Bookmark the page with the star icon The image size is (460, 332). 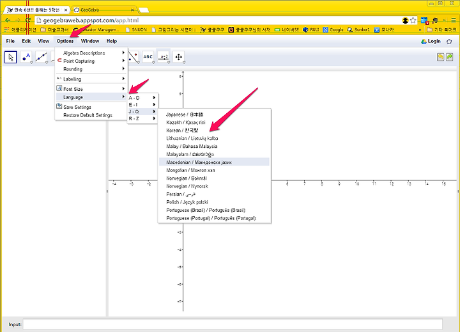(413, 20)
